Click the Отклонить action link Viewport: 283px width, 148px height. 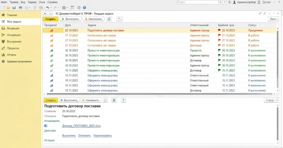(84, 135)
